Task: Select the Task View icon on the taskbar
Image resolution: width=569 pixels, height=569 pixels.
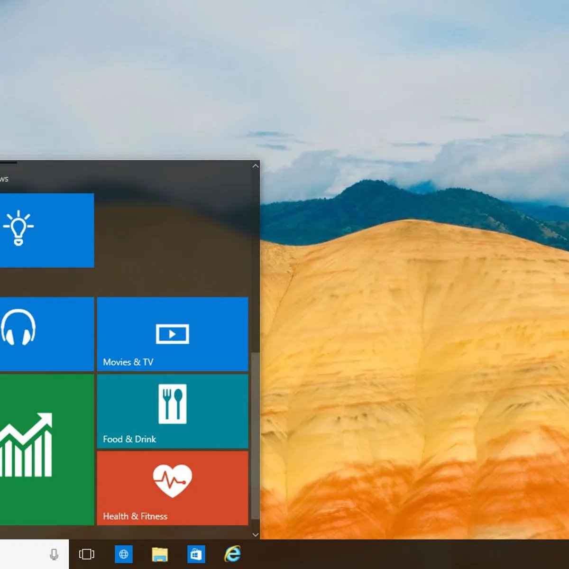Action: (x=86, y=554)
